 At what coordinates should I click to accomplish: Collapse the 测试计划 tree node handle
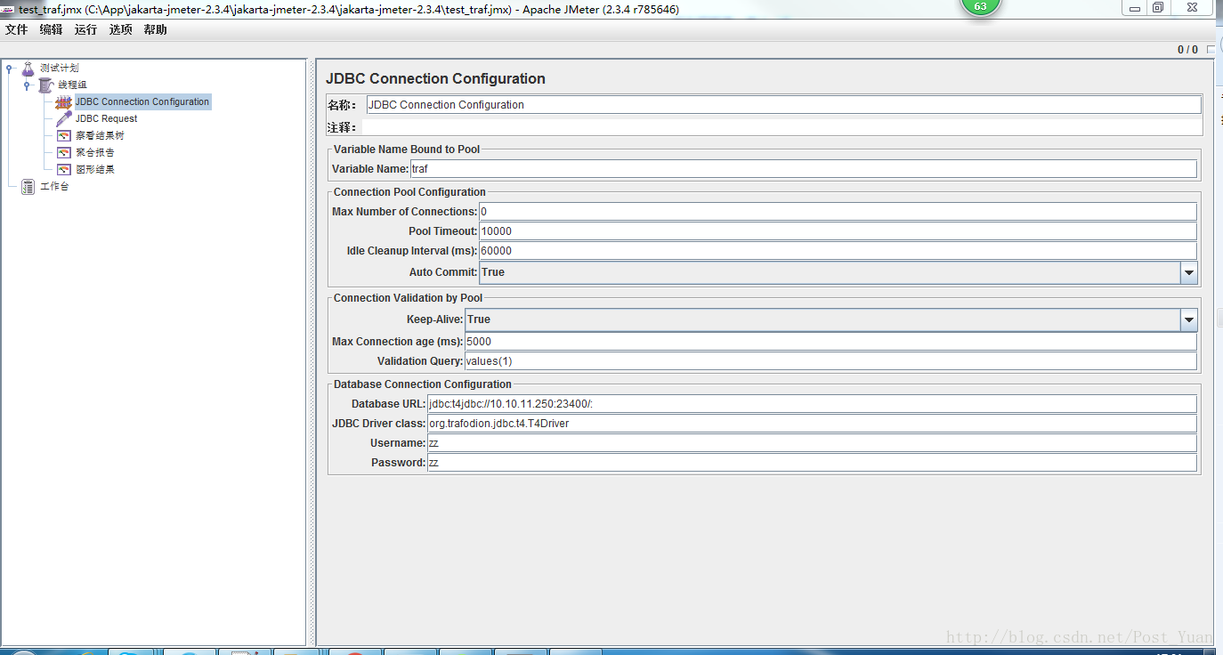pos(10,69)
